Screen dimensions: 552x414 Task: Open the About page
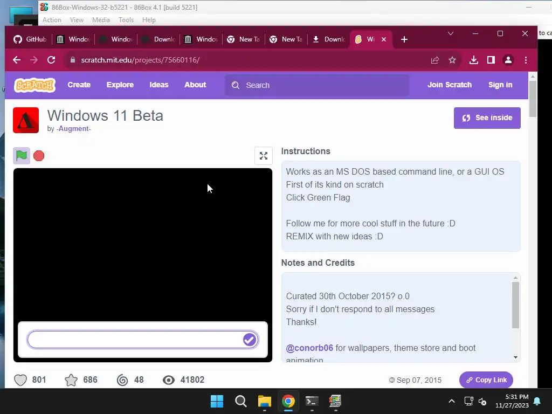click(195, 85)
